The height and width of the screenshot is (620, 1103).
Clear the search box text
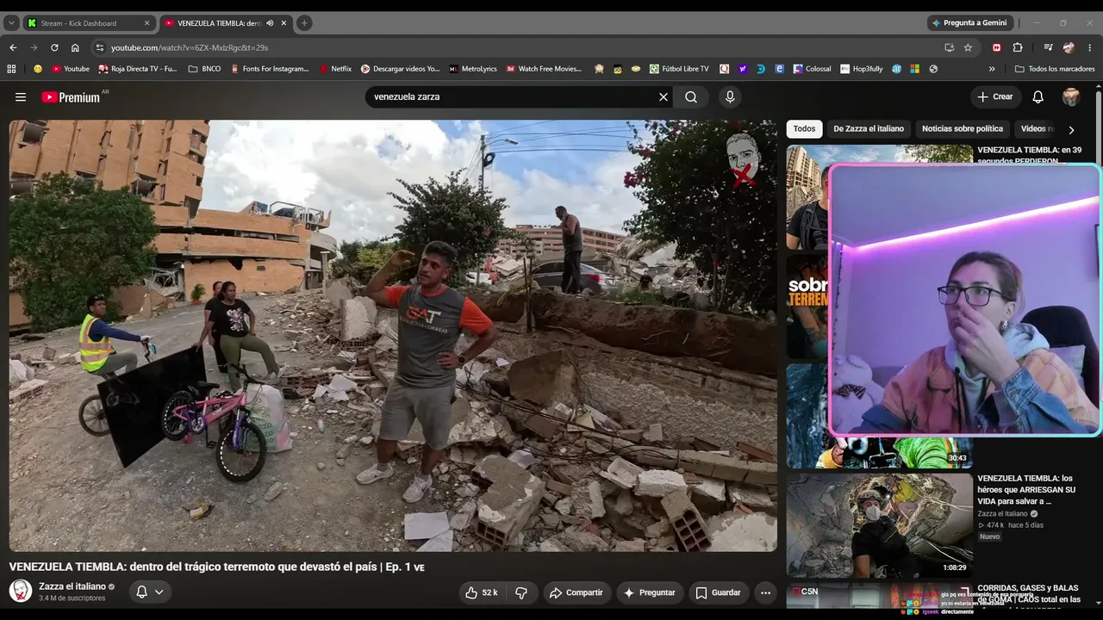(x=664, y=97)
